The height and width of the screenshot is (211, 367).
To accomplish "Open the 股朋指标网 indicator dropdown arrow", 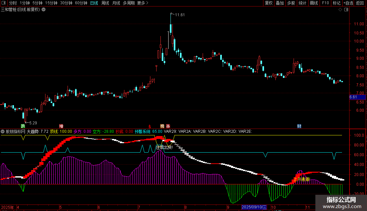I will coord(3,131).
